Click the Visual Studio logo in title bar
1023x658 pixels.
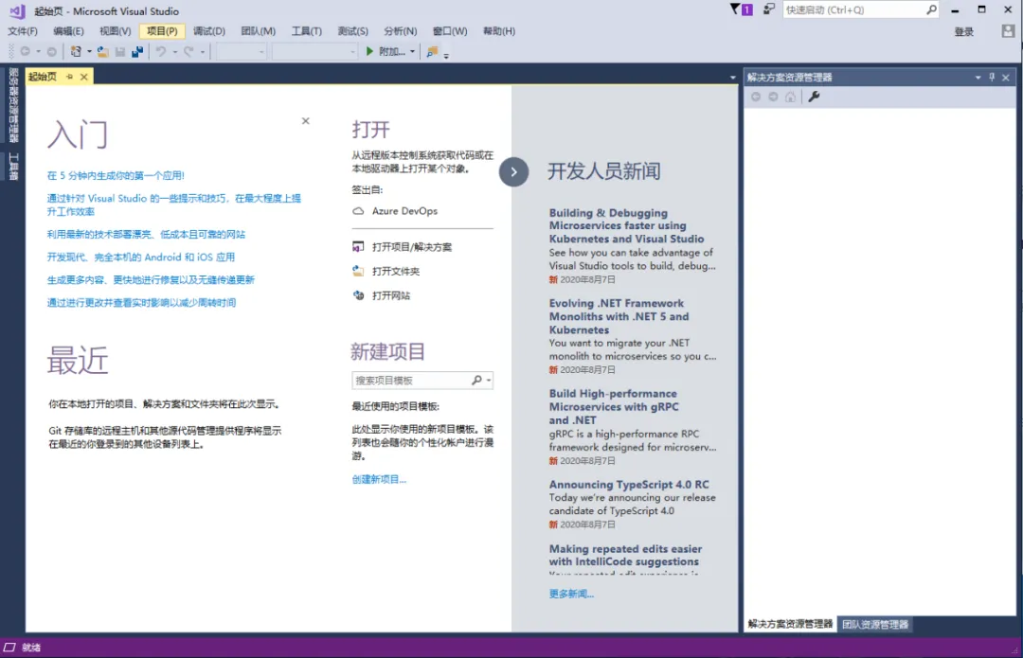[x=18, y=11]
